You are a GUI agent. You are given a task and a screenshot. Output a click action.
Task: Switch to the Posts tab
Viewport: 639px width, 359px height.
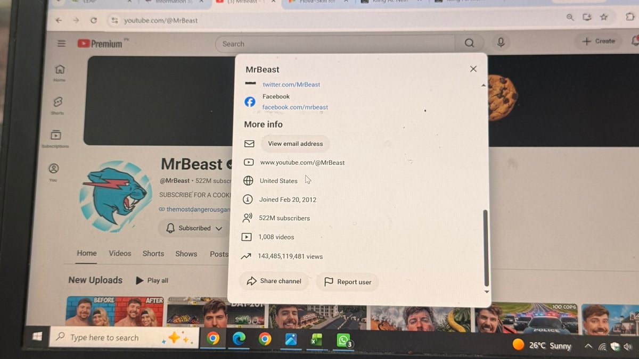coord(219,254)
